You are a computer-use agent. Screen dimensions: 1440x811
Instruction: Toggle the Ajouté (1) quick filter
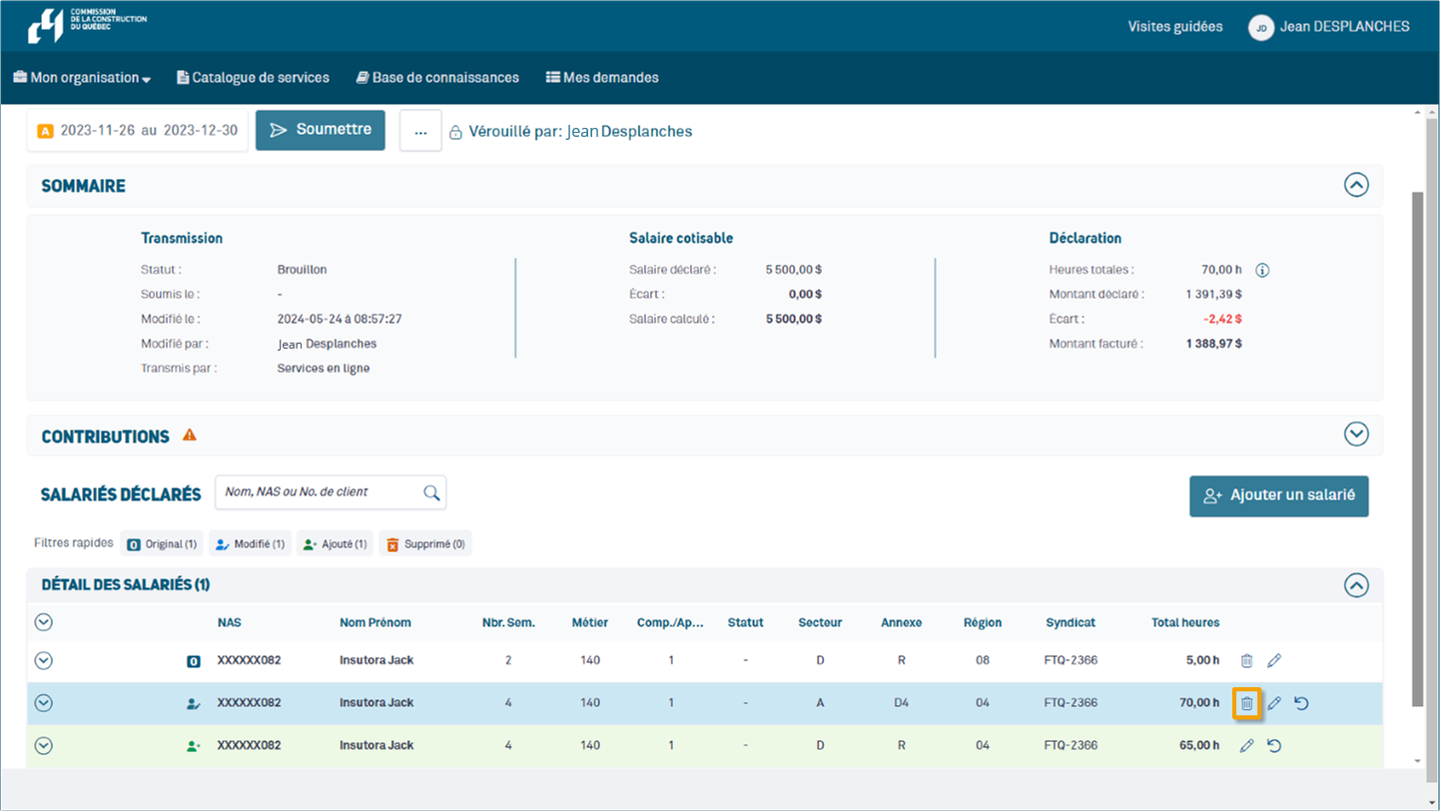tap(335, 544)
